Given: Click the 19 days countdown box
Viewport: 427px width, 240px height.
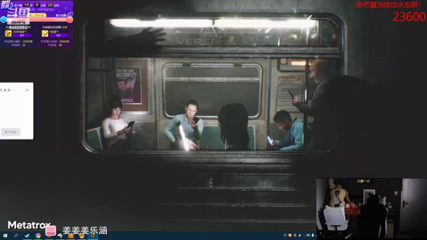Looking at the screenshot, I should point(26,5).
